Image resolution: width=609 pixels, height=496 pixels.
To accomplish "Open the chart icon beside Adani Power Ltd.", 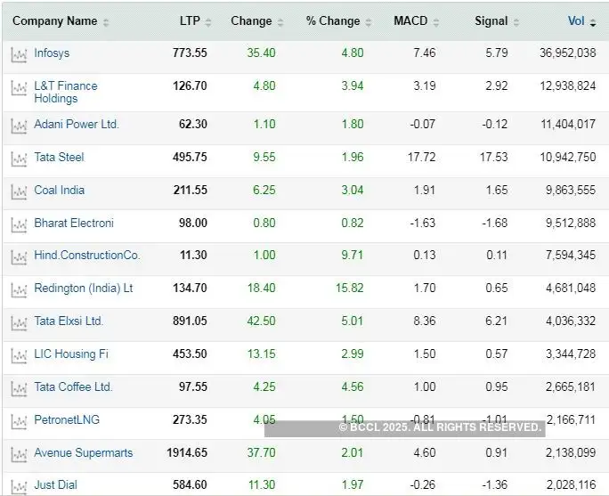I will coord(19,126).
